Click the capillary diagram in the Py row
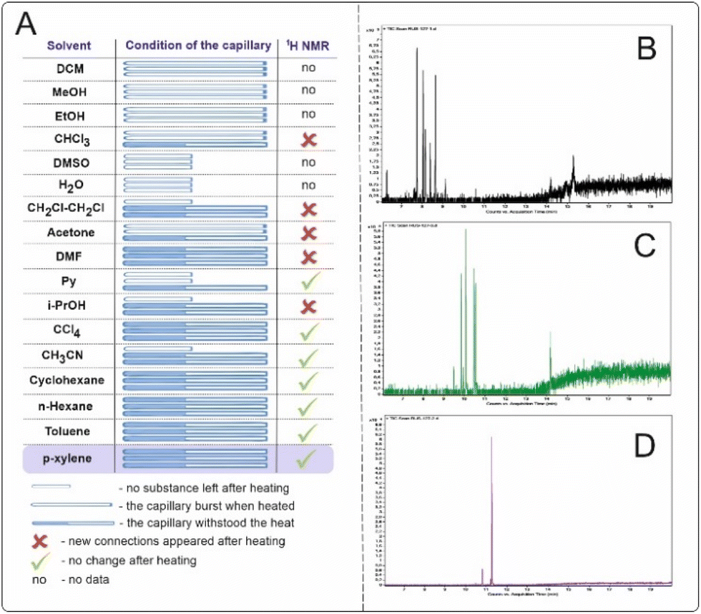 tap(195, 281)
